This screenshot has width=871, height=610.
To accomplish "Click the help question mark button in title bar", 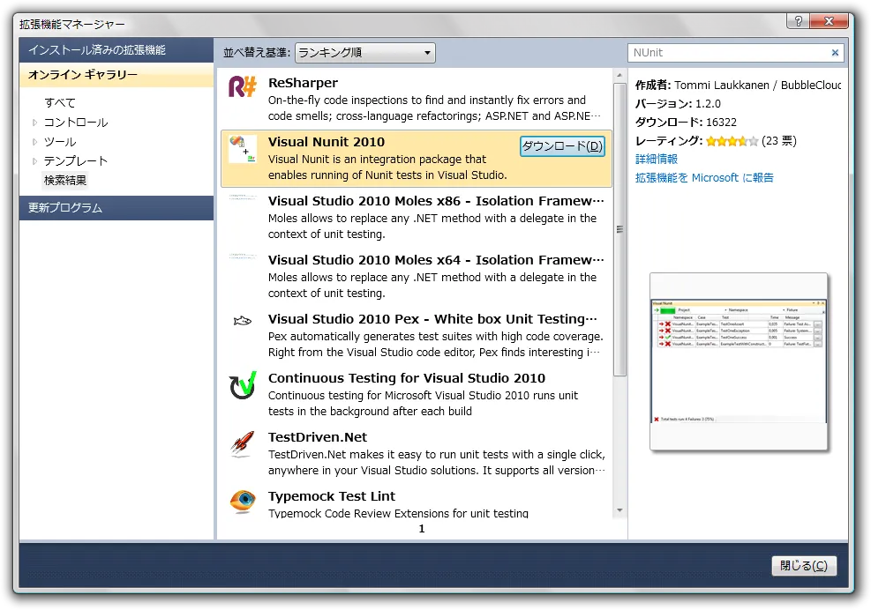I will coord(795,21).
